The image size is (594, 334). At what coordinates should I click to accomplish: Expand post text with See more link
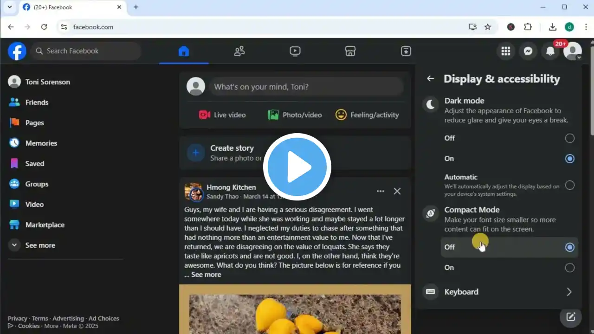pos(206,275)
